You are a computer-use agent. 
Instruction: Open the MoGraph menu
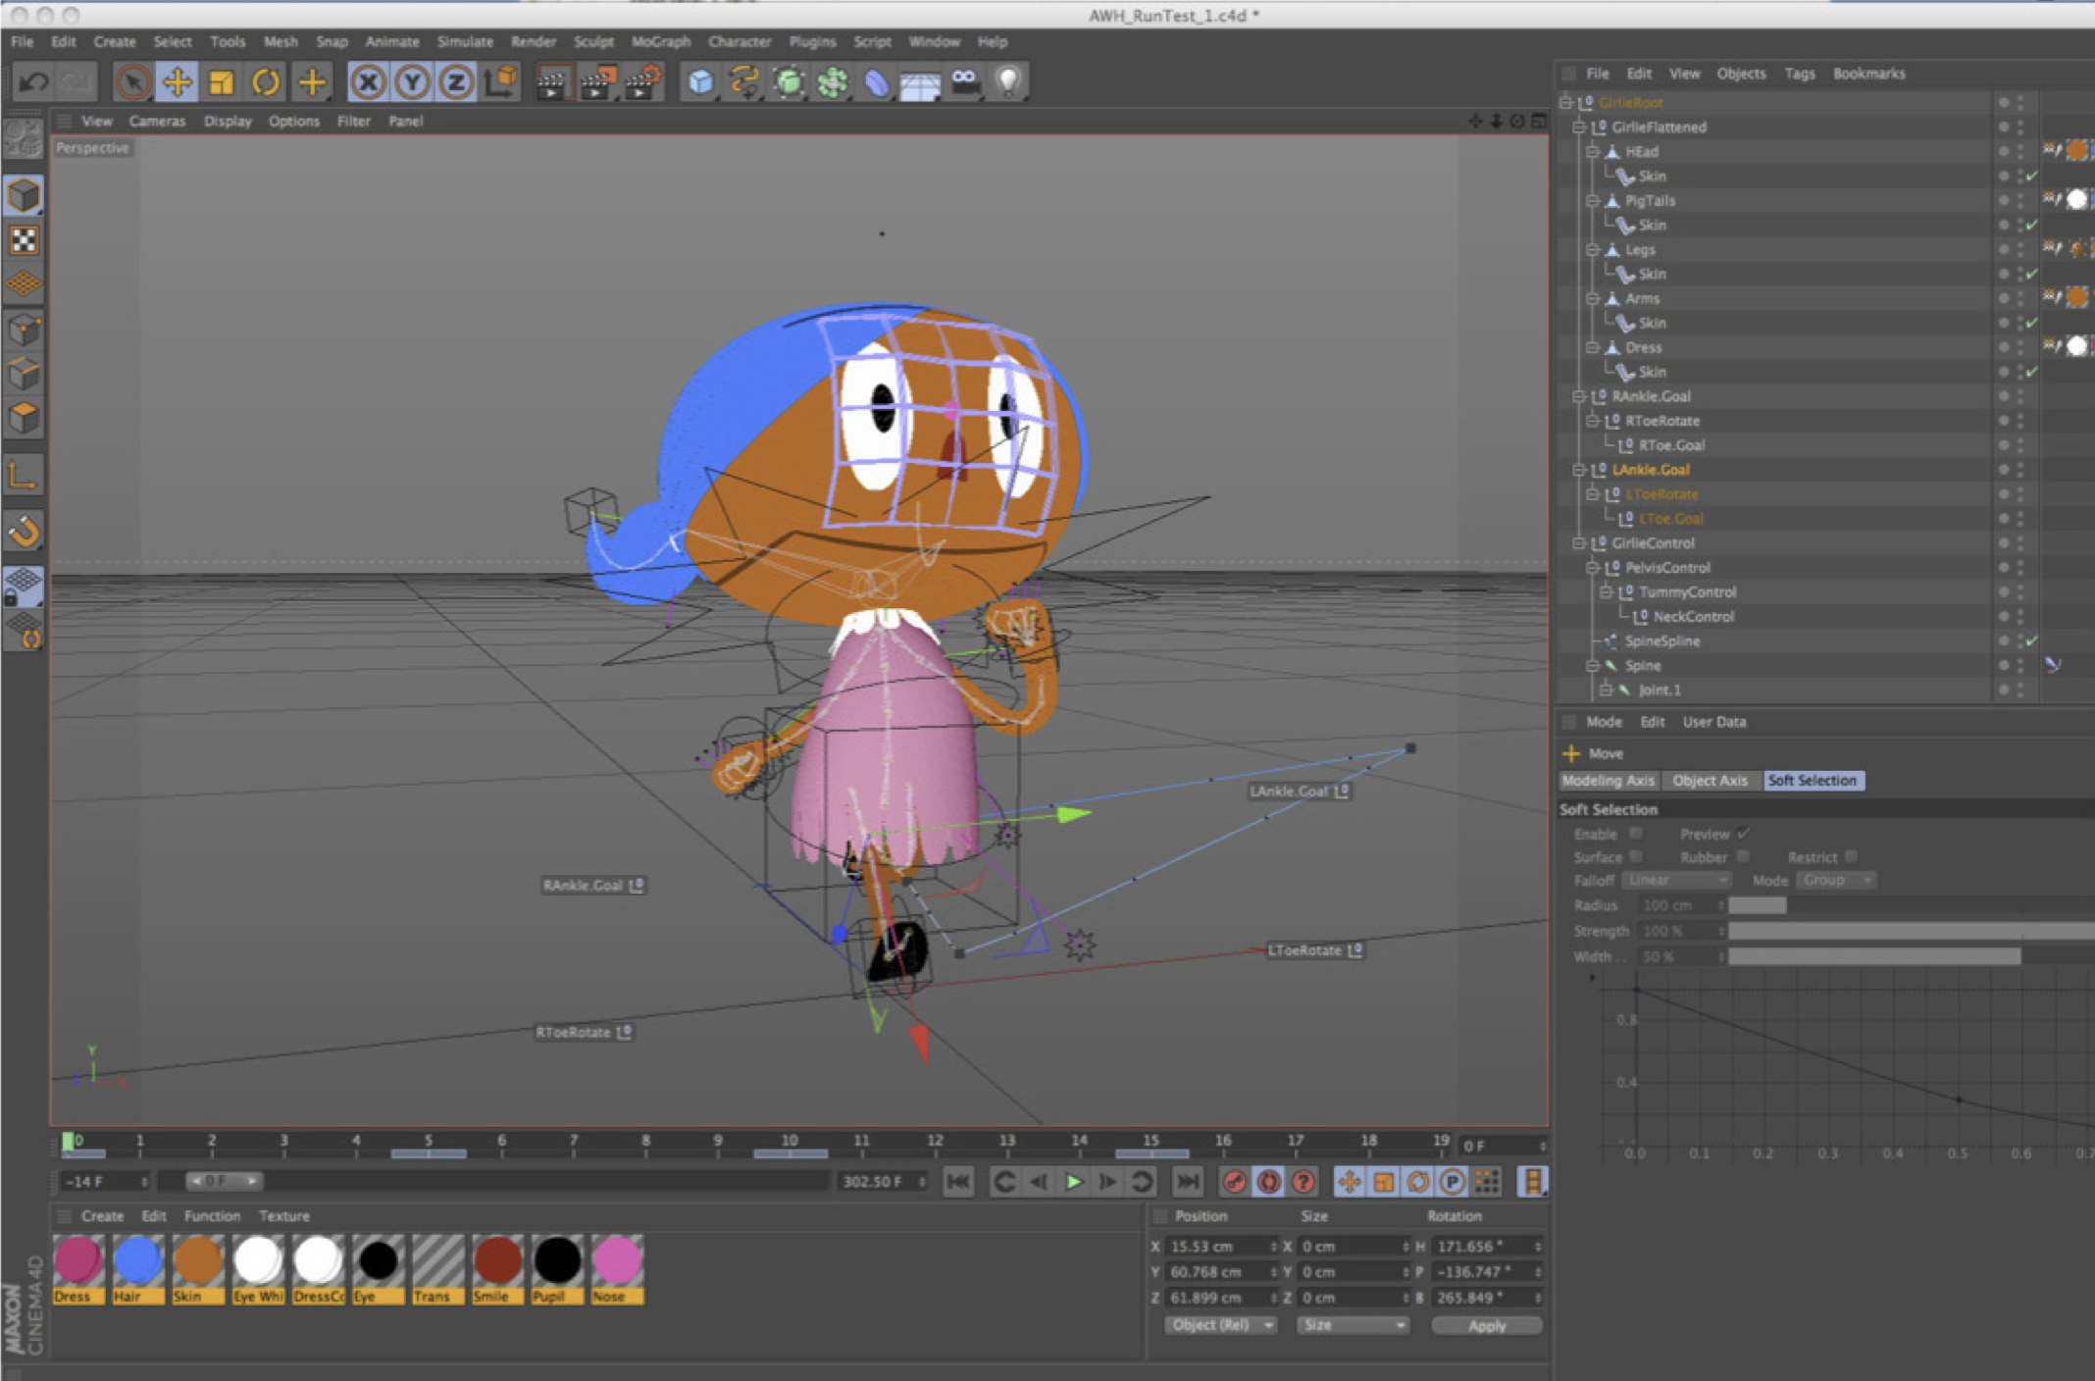point(660,41)
